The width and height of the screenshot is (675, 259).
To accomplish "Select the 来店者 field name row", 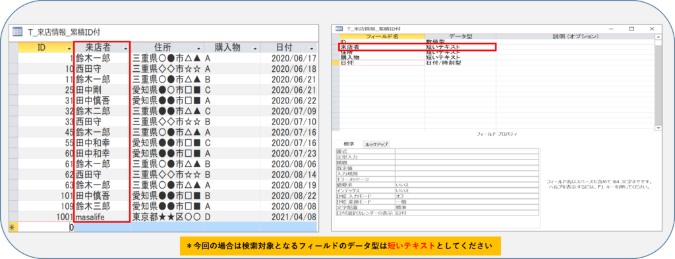I will pyautogui.click(x=382, y=47).
